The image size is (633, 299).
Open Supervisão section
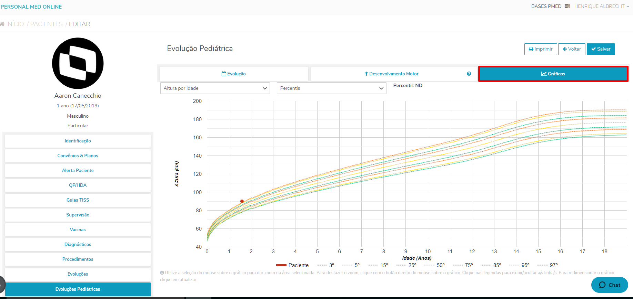pyautogui.click(x=78, y=215)
